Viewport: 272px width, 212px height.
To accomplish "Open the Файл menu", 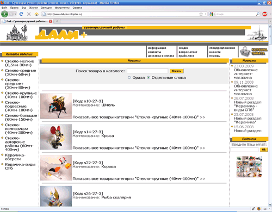I will (4, 8).
